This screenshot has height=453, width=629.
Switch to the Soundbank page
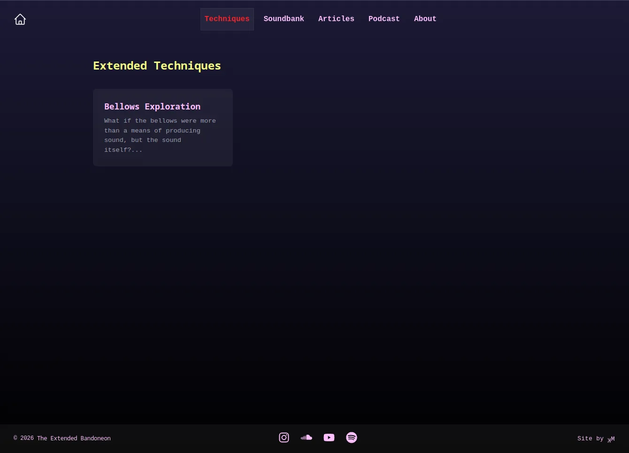coord(284,19)
